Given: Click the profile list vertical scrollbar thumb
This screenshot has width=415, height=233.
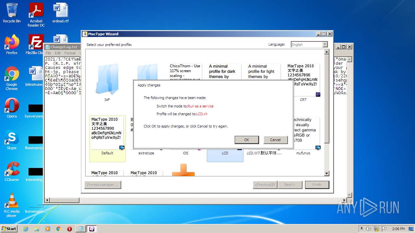Looking at the screenshot, I should point(327,99).
